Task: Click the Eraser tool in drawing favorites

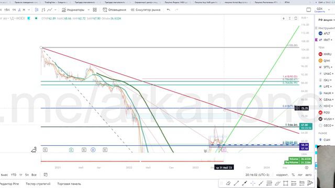Action: (x=228, y=183)
